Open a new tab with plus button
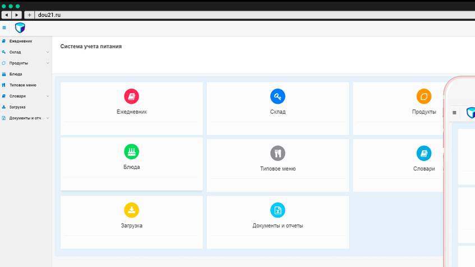Image resolution: width=475 pixels, height=267 pixels. pyautogui.click(x=29, y=15)
